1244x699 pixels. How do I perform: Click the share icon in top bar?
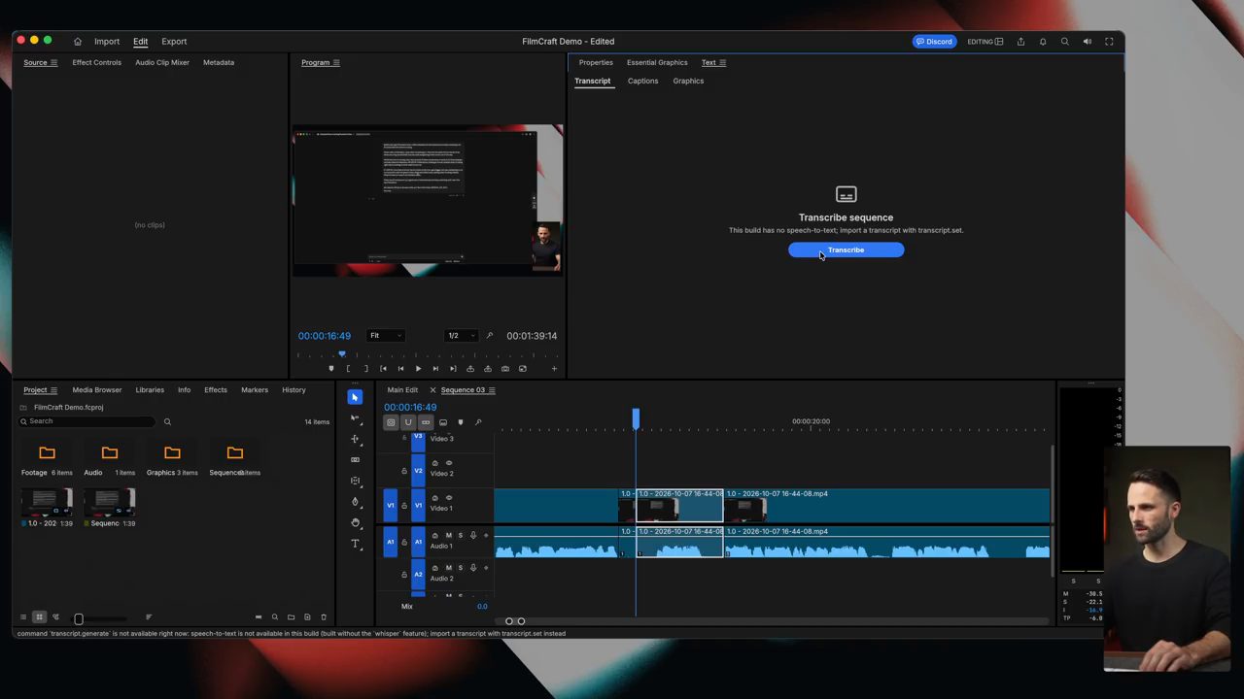pos(1020,42)
